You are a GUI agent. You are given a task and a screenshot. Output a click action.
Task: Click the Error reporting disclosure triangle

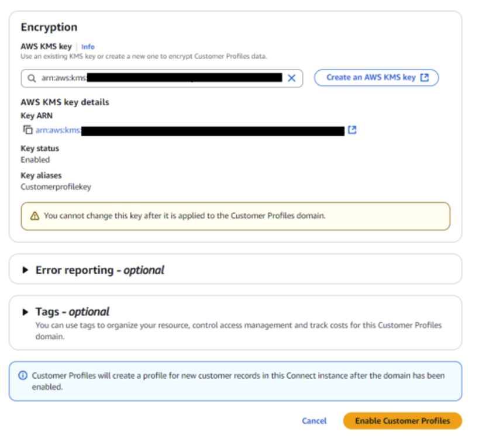(25, 270)
